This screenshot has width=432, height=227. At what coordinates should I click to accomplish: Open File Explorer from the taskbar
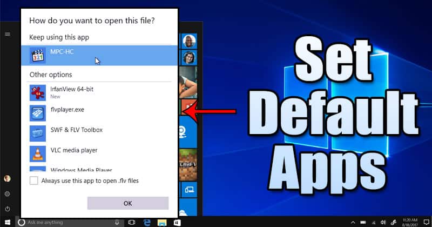(162, 222)
